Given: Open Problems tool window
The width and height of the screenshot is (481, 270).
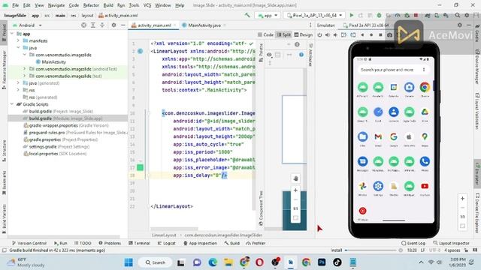Looking at the screenshot, I should click(x=110, y=243).
